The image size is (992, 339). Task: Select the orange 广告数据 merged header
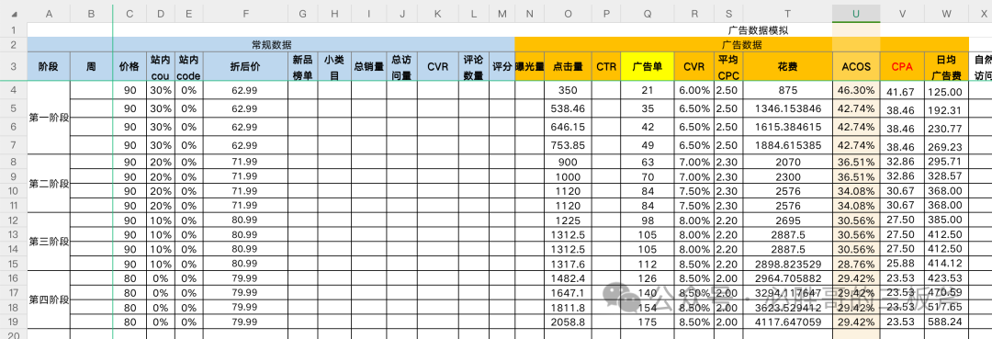[741, 45]
